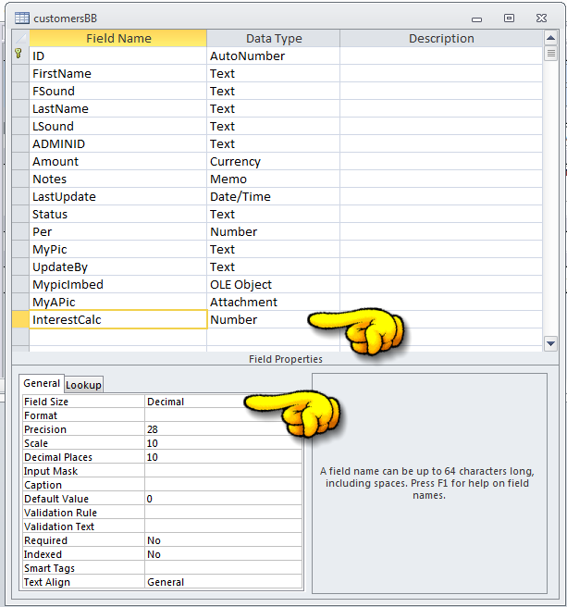
Task: Open the Required property set to No
Action: pos(223,540)
